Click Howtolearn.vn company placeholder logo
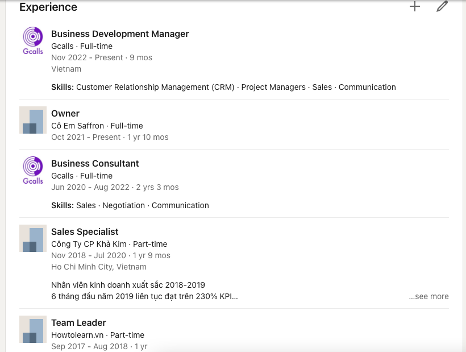 pos(33,329)
